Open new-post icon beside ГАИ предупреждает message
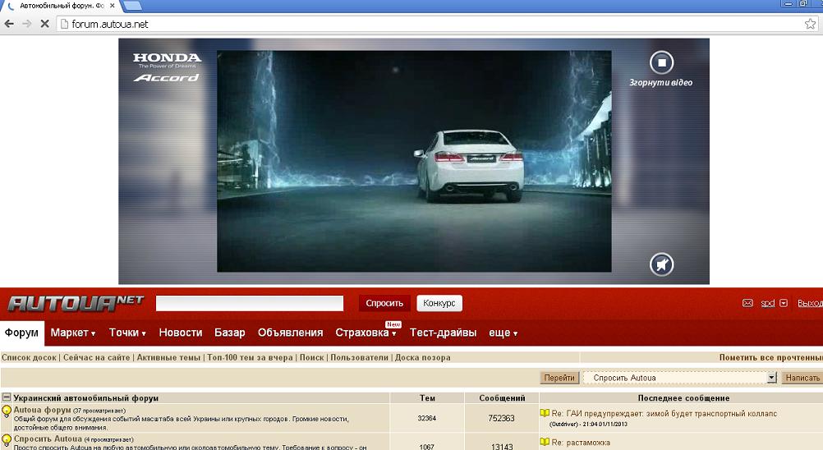Image resolution: width=823 pixels, height=450 pixels. click(x=545, y=414)
